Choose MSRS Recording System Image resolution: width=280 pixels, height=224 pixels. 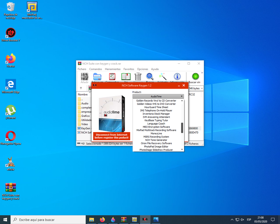coord(156,137)
